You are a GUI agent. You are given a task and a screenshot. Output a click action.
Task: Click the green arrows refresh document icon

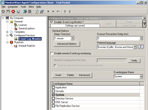37,12
